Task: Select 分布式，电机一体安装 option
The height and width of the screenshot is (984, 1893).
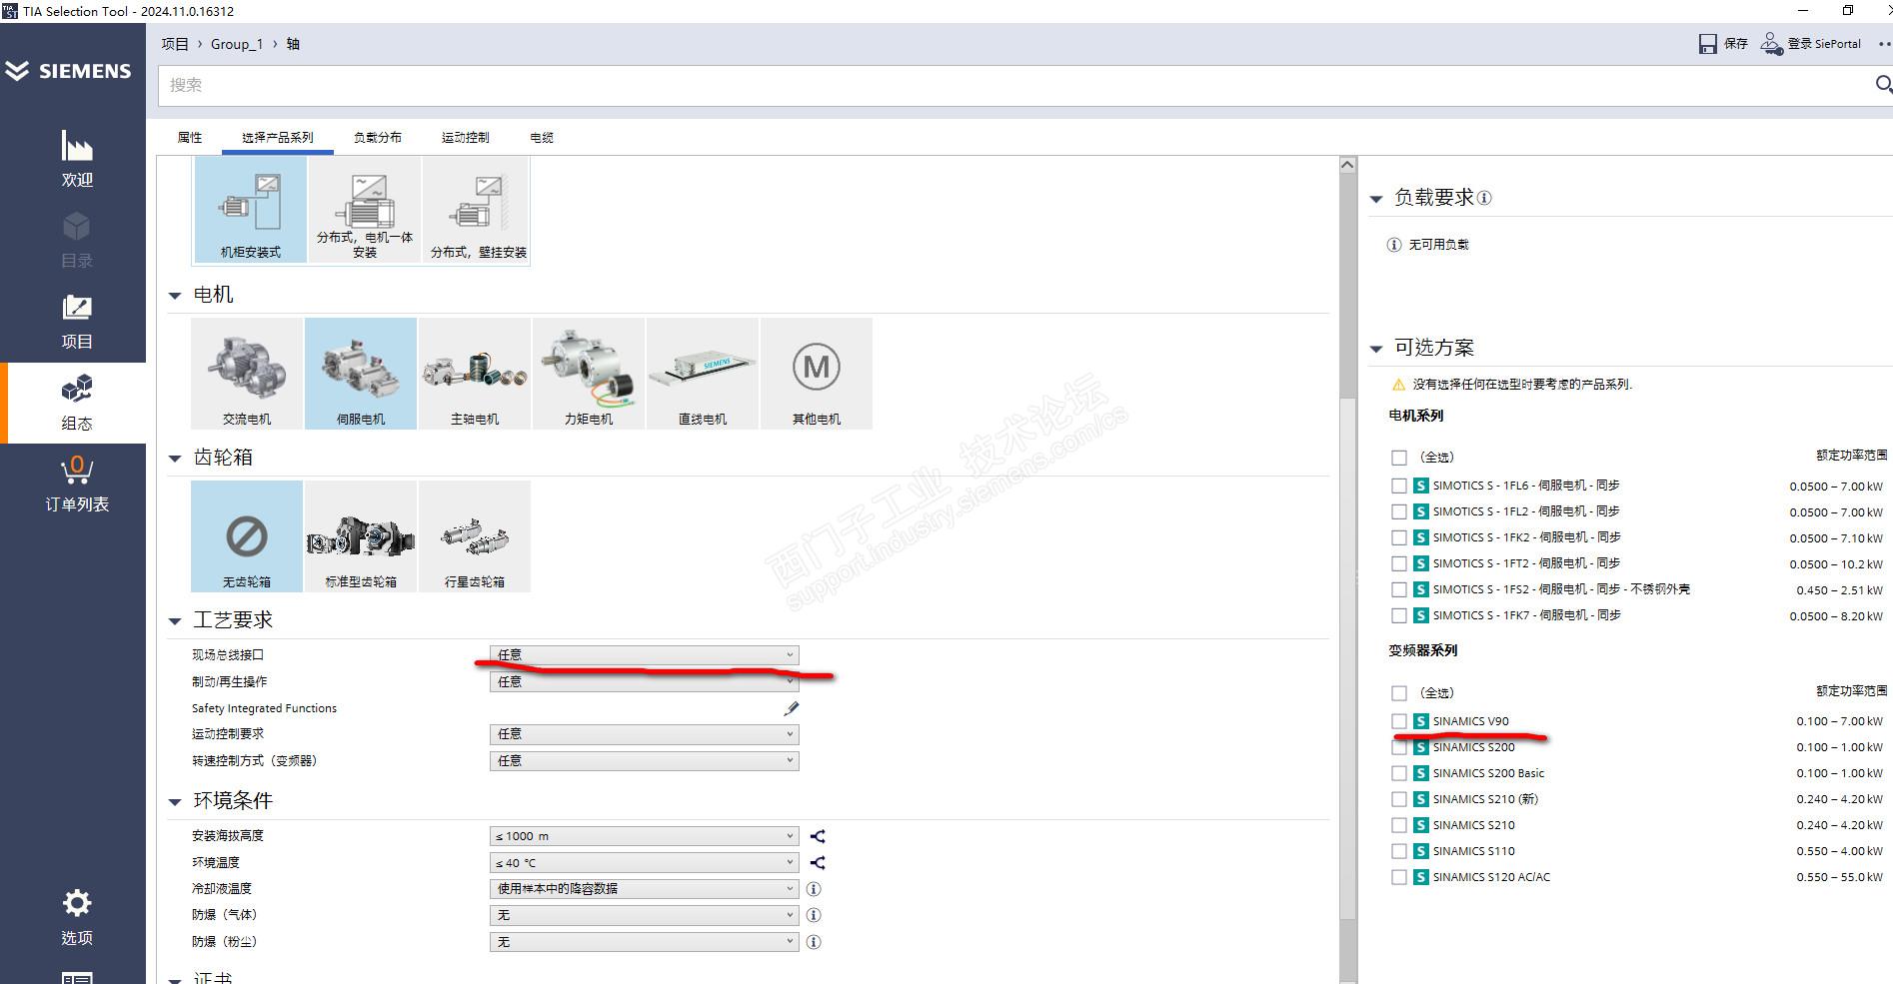Action: [365, 211]
